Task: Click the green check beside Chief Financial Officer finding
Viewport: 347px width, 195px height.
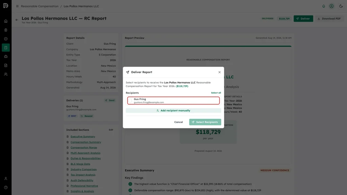Action: (130, 184)
